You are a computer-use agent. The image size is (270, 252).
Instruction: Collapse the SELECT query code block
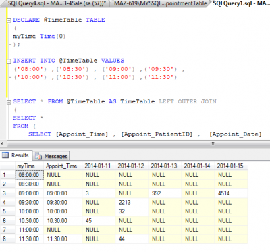9,102
